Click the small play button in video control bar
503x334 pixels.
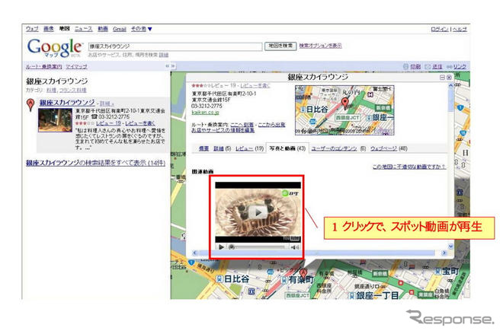point(221,247)
